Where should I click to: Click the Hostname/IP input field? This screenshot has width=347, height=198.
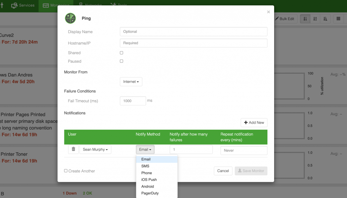click(x=193, y=43)
